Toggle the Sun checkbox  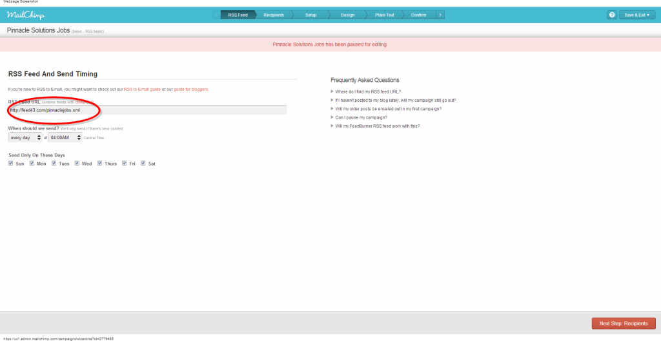tap(10, 163)
